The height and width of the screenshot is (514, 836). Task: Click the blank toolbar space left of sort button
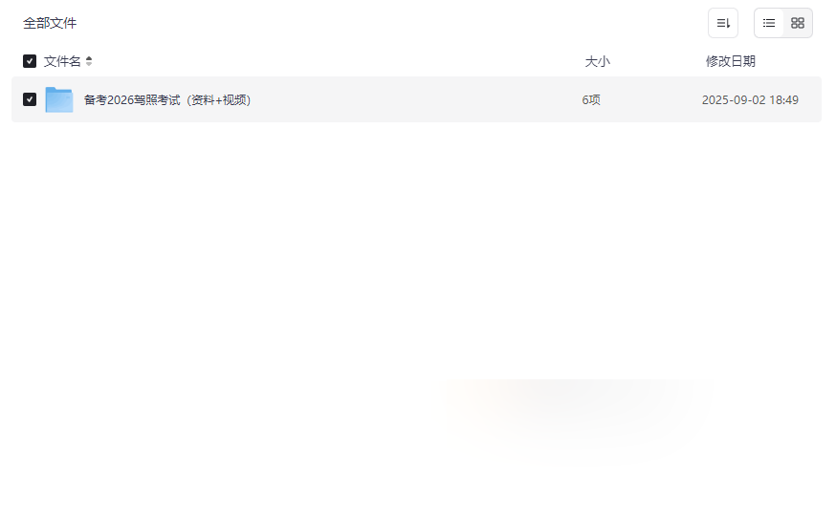click(x=389, y=23)
